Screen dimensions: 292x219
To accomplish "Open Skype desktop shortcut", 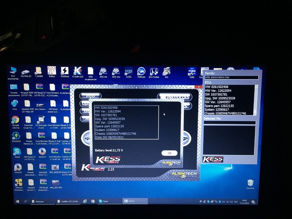I will click(x=16, y=152).
